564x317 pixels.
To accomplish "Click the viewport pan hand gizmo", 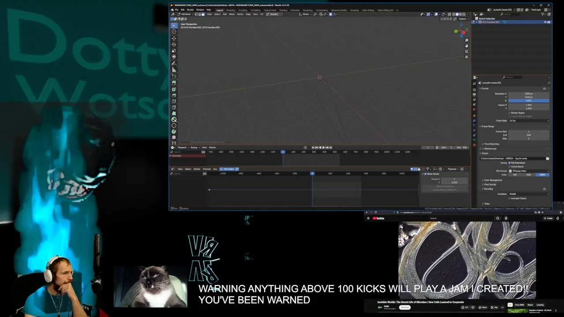I will pos(467,46).
